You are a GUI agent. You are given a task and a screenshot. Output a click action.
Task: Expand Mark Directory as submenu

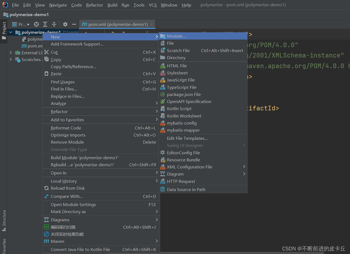157,211
